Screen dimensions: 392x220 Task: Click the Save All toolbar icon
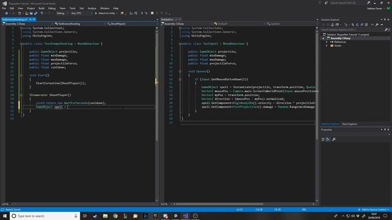pyautogui.click(x=36, y=13)
